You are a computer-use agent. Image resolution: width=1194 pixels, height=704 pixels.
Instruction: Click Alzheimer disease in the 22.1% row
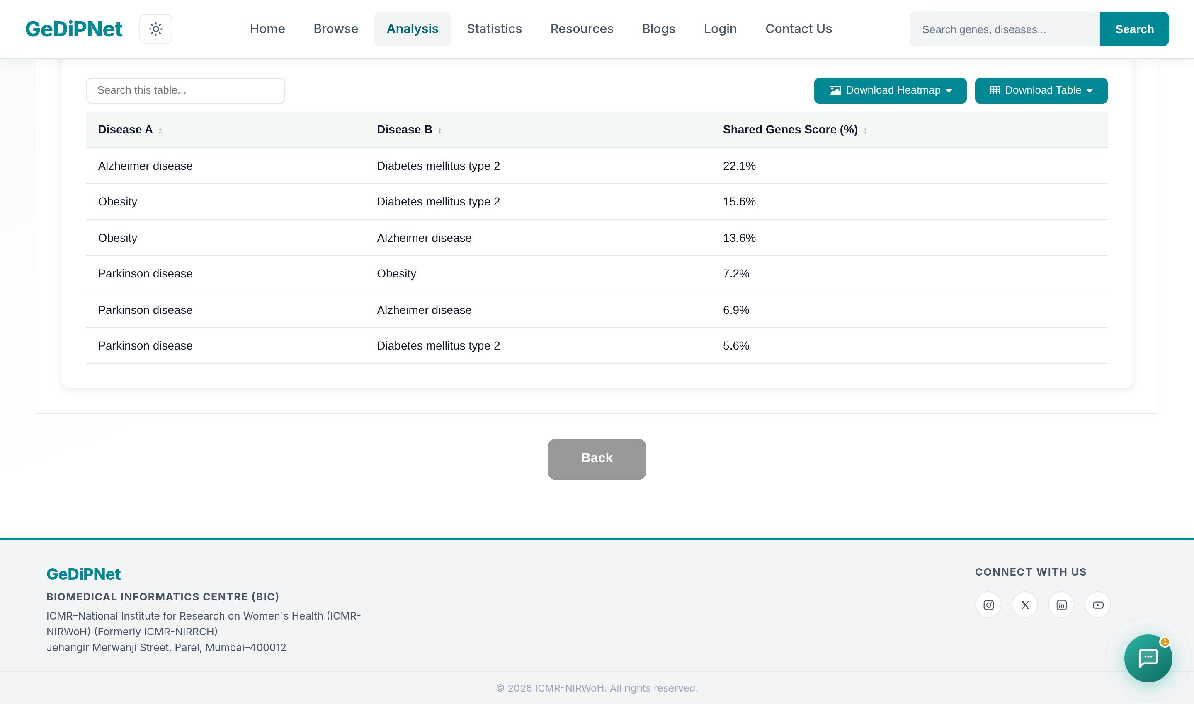(x=146, y=166)
